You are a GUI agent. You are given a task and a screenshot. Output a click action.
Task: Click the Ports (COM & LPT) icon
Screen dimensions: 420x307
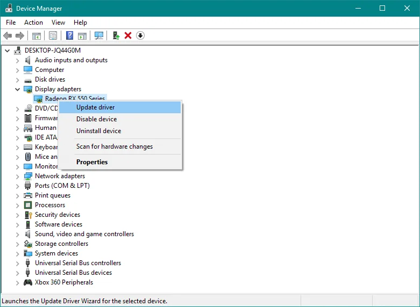[x=28, y=186]
